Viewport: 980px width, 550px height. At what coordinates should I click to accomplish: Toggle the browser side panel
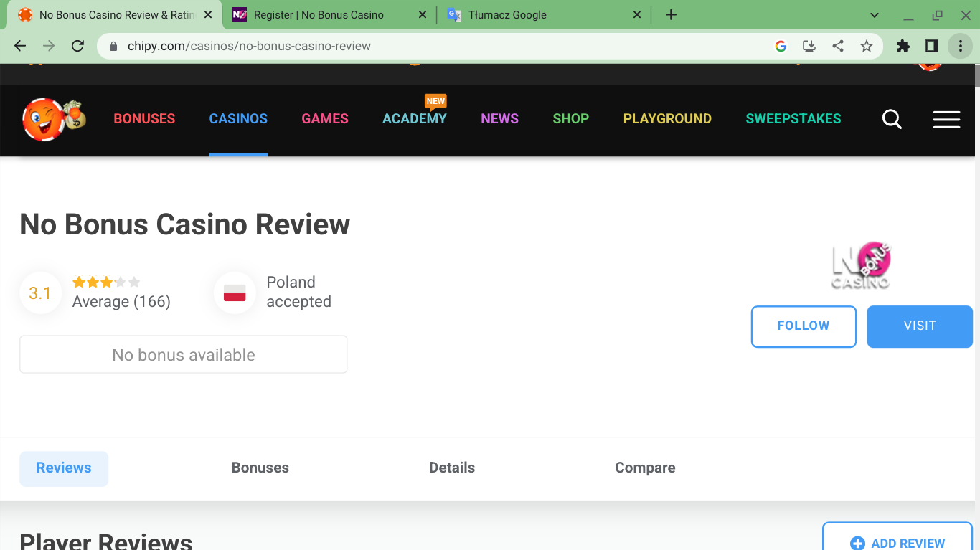[931, 46]
